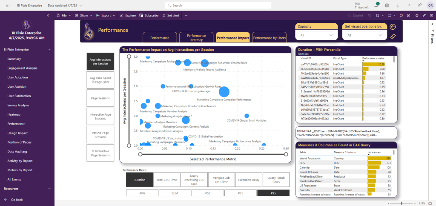Screen dimensions: 436x206
Task: Click the back arrow icon beside slicers
Action: coord(393,27)
